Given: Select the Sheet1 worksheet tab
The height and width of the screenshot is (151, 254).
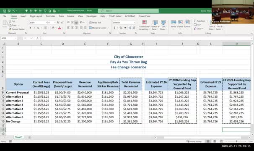Looking at the screenshot, I should click(x=19, y=137).
